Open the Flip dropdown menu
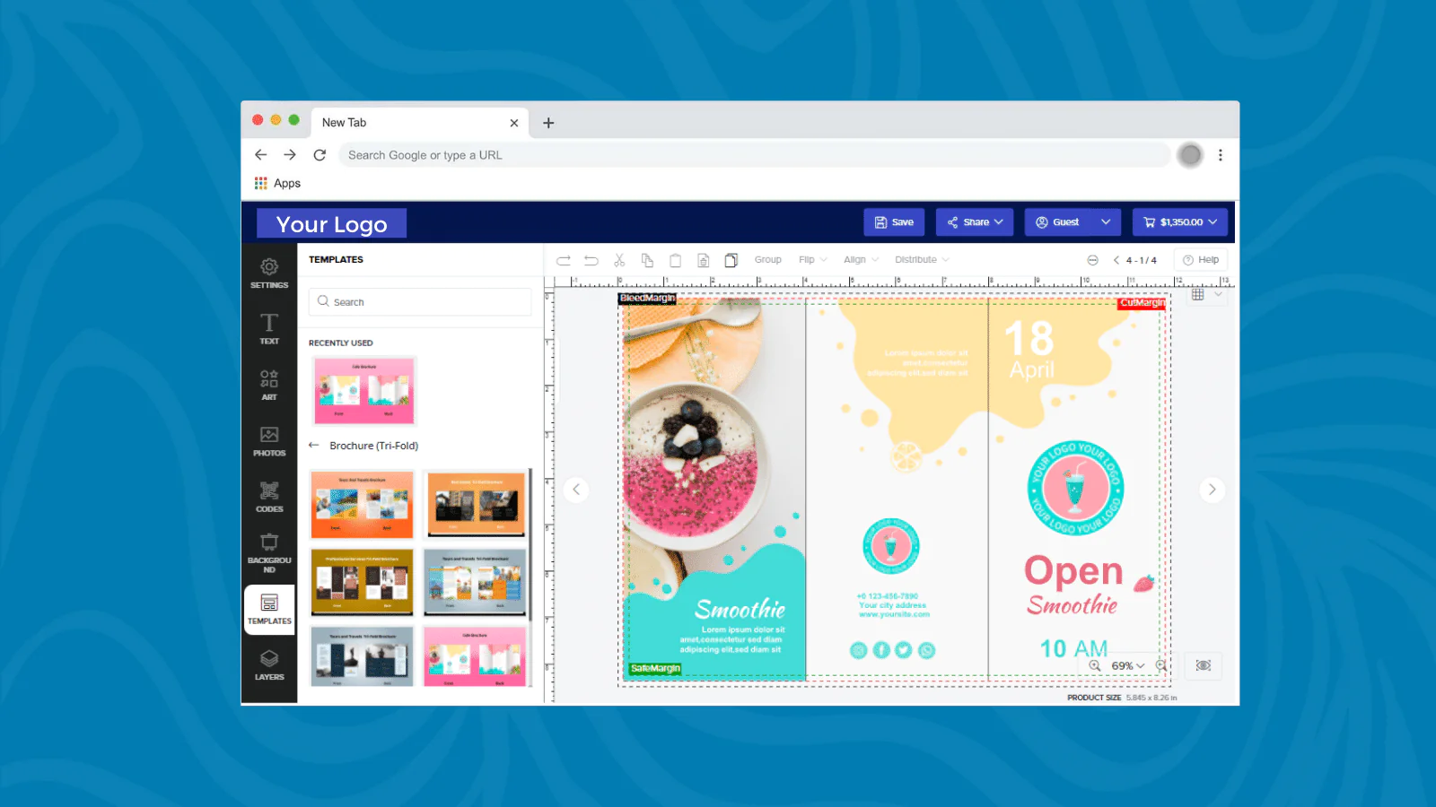The image size is (1436, 807). pos(812,260)
